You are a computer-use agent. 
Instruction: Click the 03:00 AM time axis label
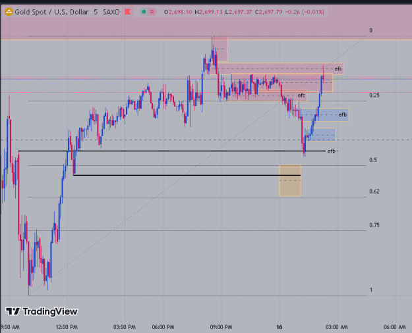pos(337,327)
